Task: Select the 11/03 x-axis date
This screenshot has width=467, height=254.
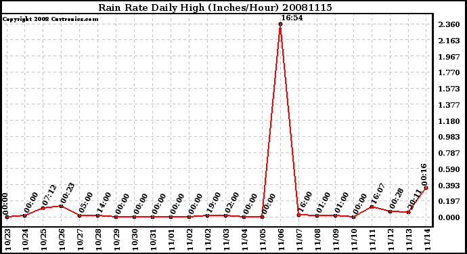Action: [227, 239]
